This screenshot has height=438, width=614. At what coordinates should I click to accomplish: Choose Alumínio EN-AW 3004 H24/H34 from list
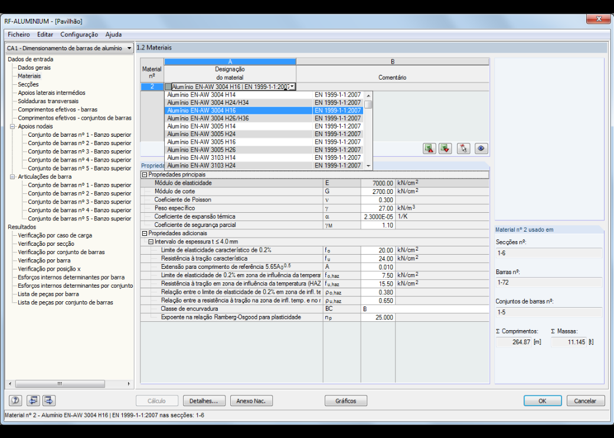point(264,103)
